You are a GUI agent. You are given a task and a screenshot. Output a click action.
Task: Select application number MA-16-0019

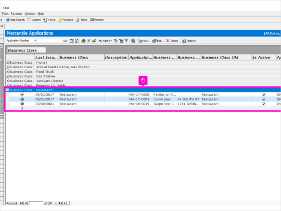(x=139, y=104)
